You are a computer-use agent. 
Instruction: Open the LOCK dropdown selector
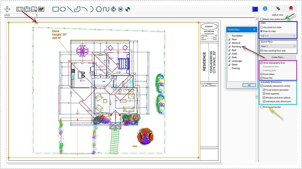click(21, 15)
